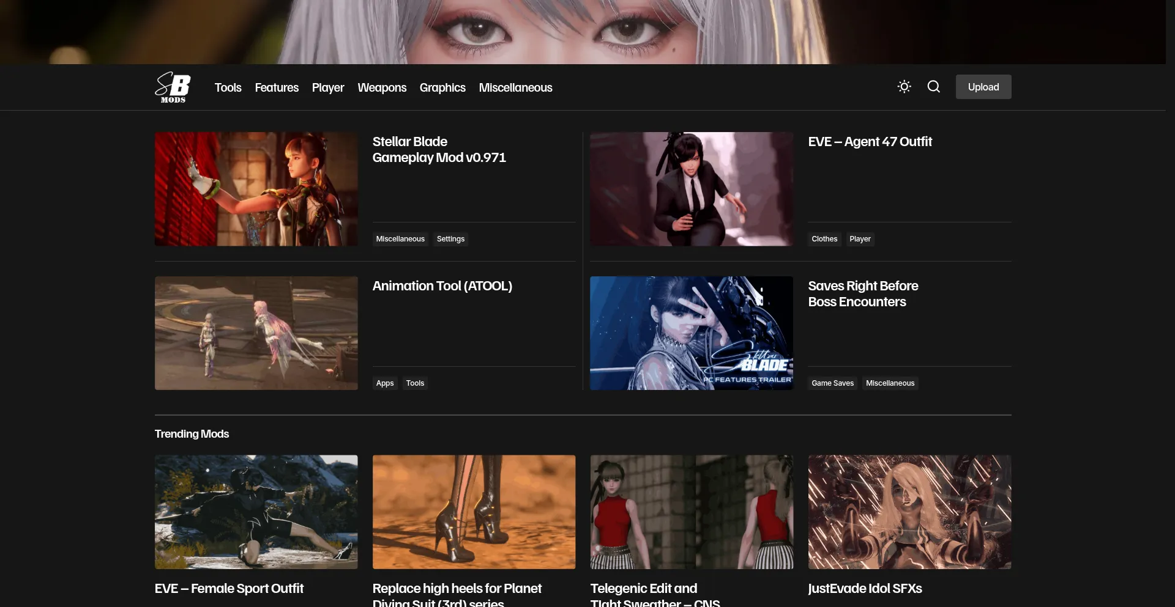Open the Animation Tool (ATOOL) title

(x=442, y=286)
